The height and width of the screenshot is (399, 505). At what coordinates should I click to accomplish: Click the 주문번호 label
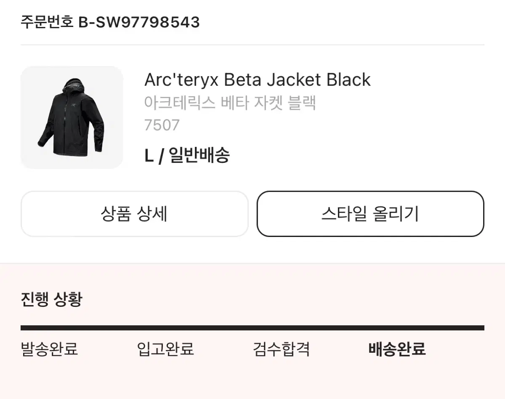47,22
